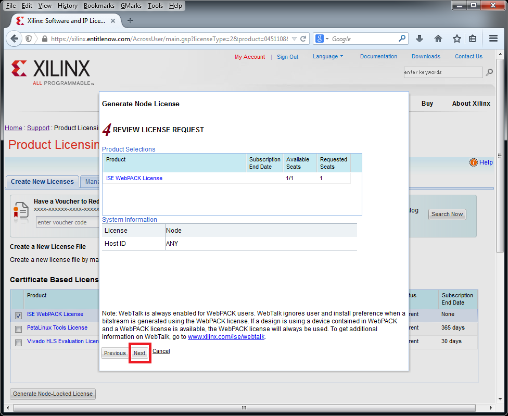Click the orange Help info icon
Screen dimensions: 508x416
pos(473,162)
